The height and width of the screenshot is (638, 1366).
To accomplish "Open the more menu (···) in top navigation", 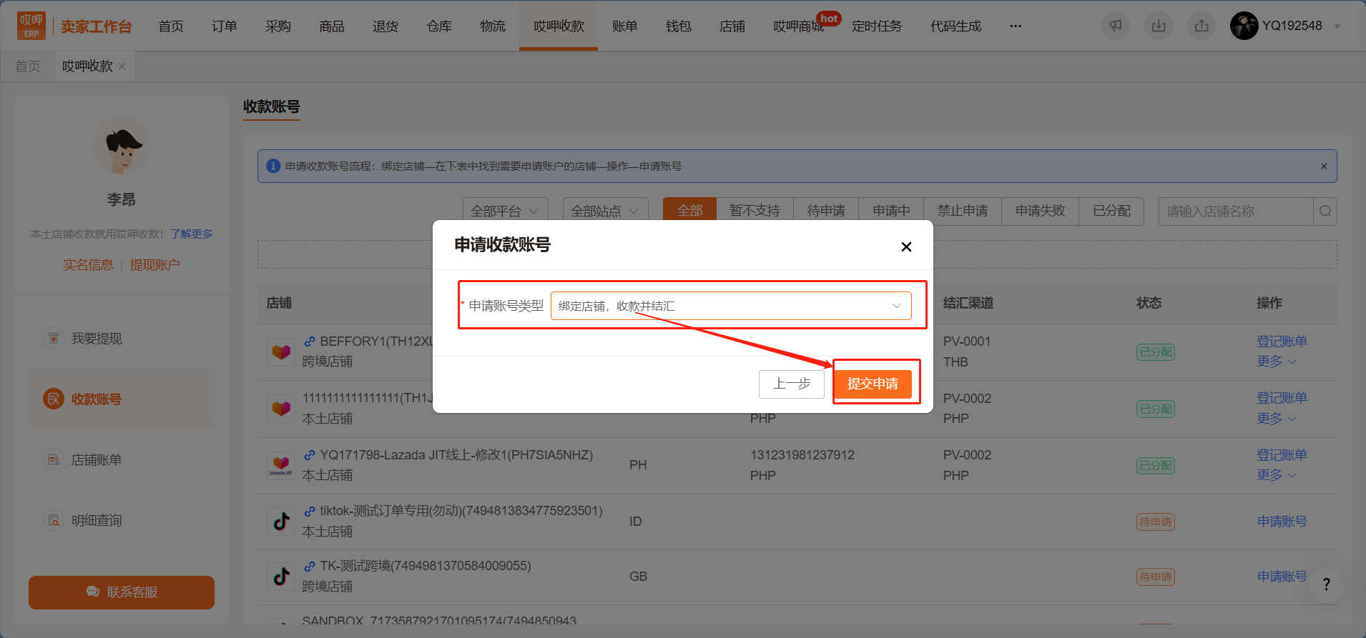I will [1016, 26].
